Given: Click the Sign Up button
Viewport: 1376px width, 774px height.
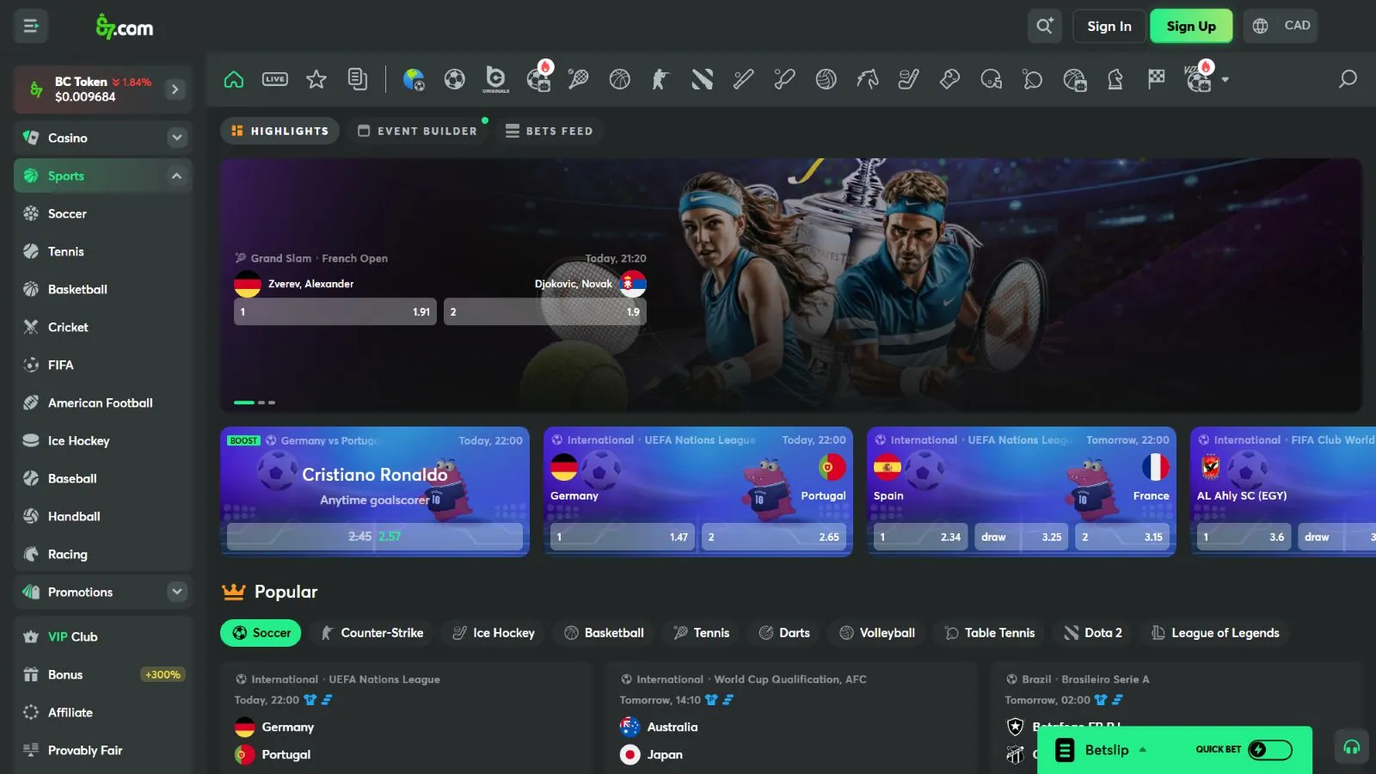Looking at the screenshot, I should tap(1191, 26).
